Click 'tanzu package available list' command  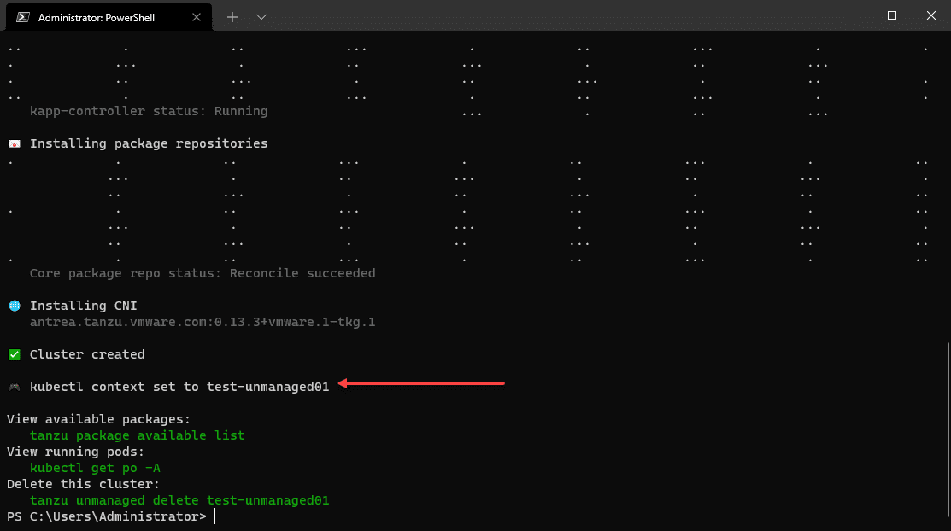[x=137, y=435]
